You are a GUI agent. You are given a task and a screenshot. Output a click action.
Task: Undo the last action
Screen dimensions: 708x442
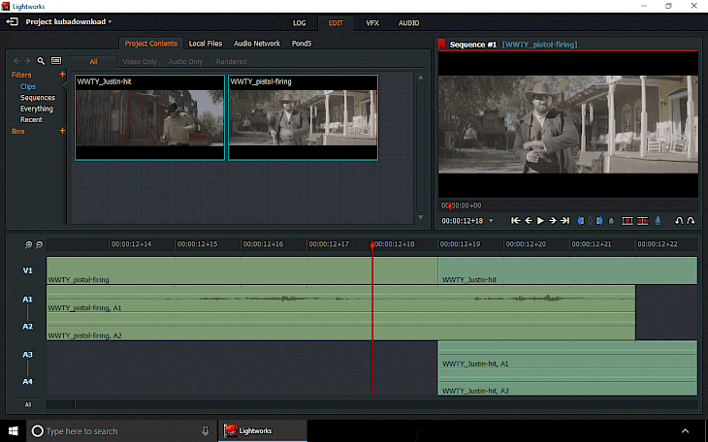678,220
